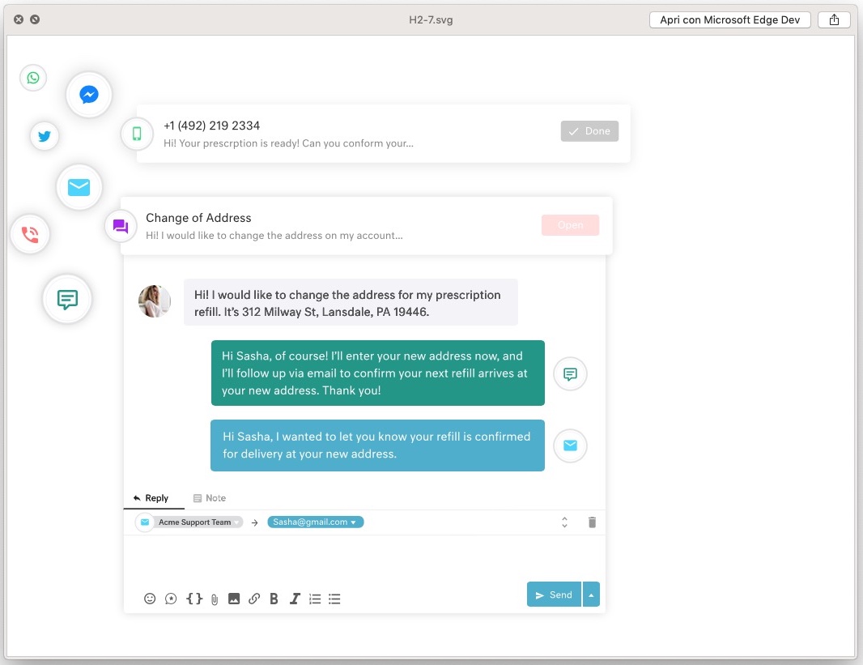Screen dimensions: 863x665
Task: Open the Sasha@gmail.com recipient dropdown
Action: pos(316,522)
